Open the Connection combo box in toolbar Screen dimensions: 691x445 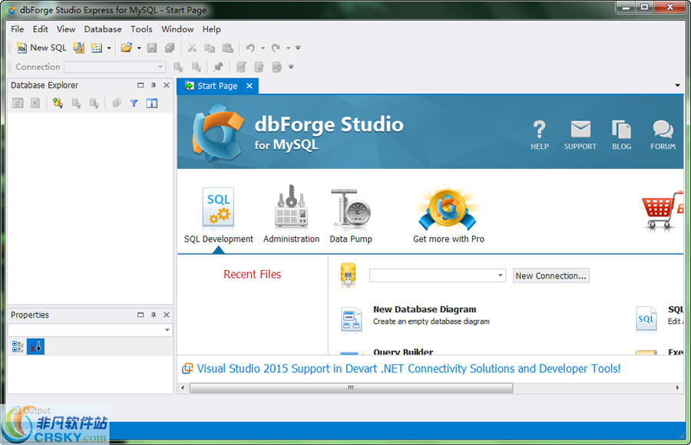(115, 67)
